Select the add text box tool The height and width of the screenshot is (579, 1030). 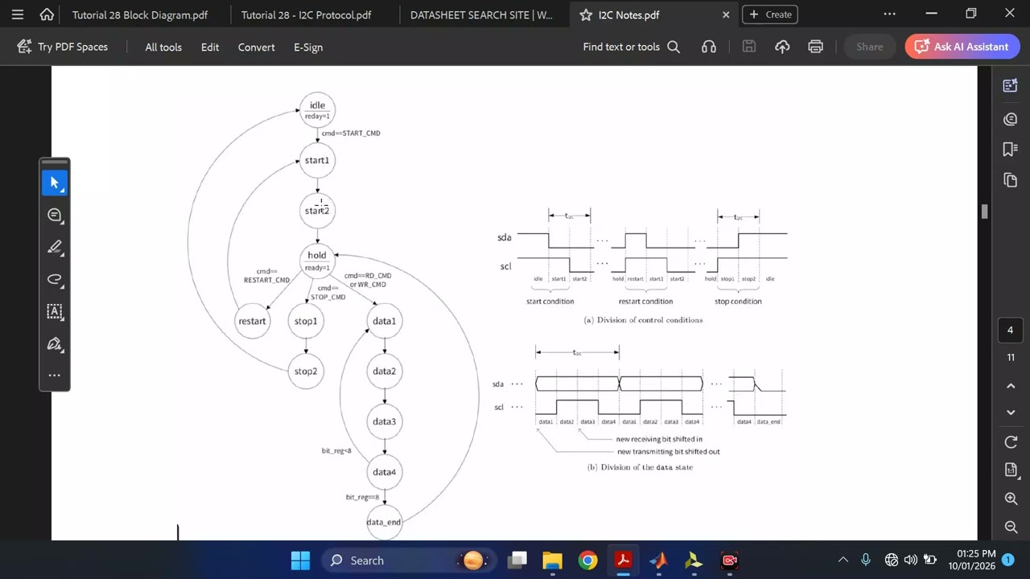coord(55,311)
